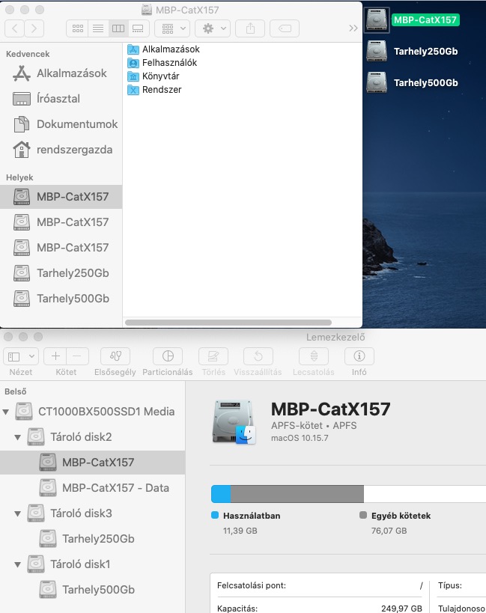Open Íróasztal in Finder sidebar
Screen dimensions: 486x613
61,99
